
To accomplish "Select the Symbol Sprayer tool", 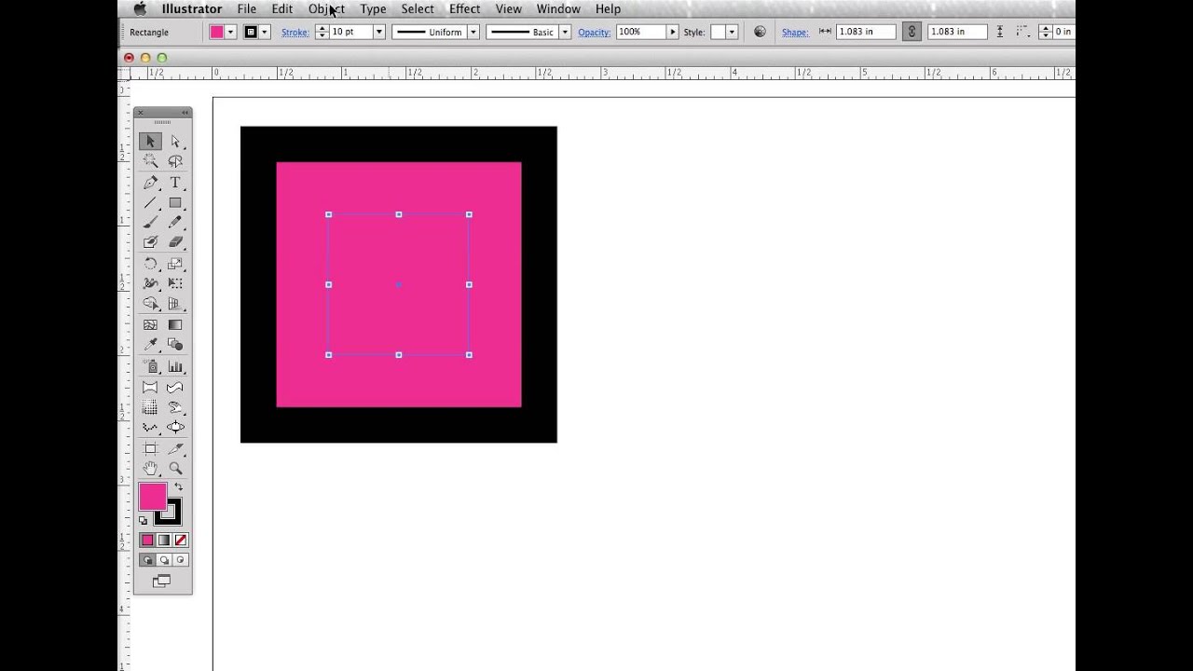I will [x=150, y=366].
